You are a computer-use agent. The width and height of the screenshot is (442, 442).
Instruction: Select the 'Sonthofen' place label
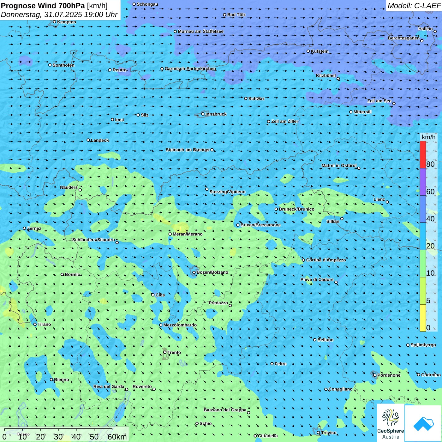tap(63, 65)
